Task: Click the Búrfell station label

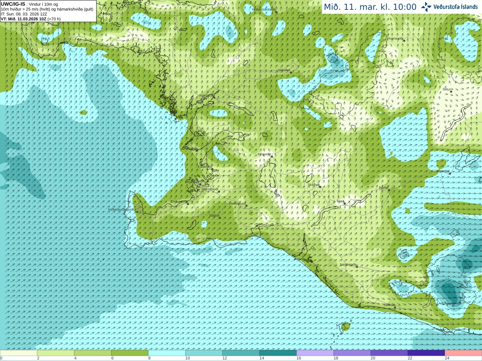Action: click(x=383, y=187)
